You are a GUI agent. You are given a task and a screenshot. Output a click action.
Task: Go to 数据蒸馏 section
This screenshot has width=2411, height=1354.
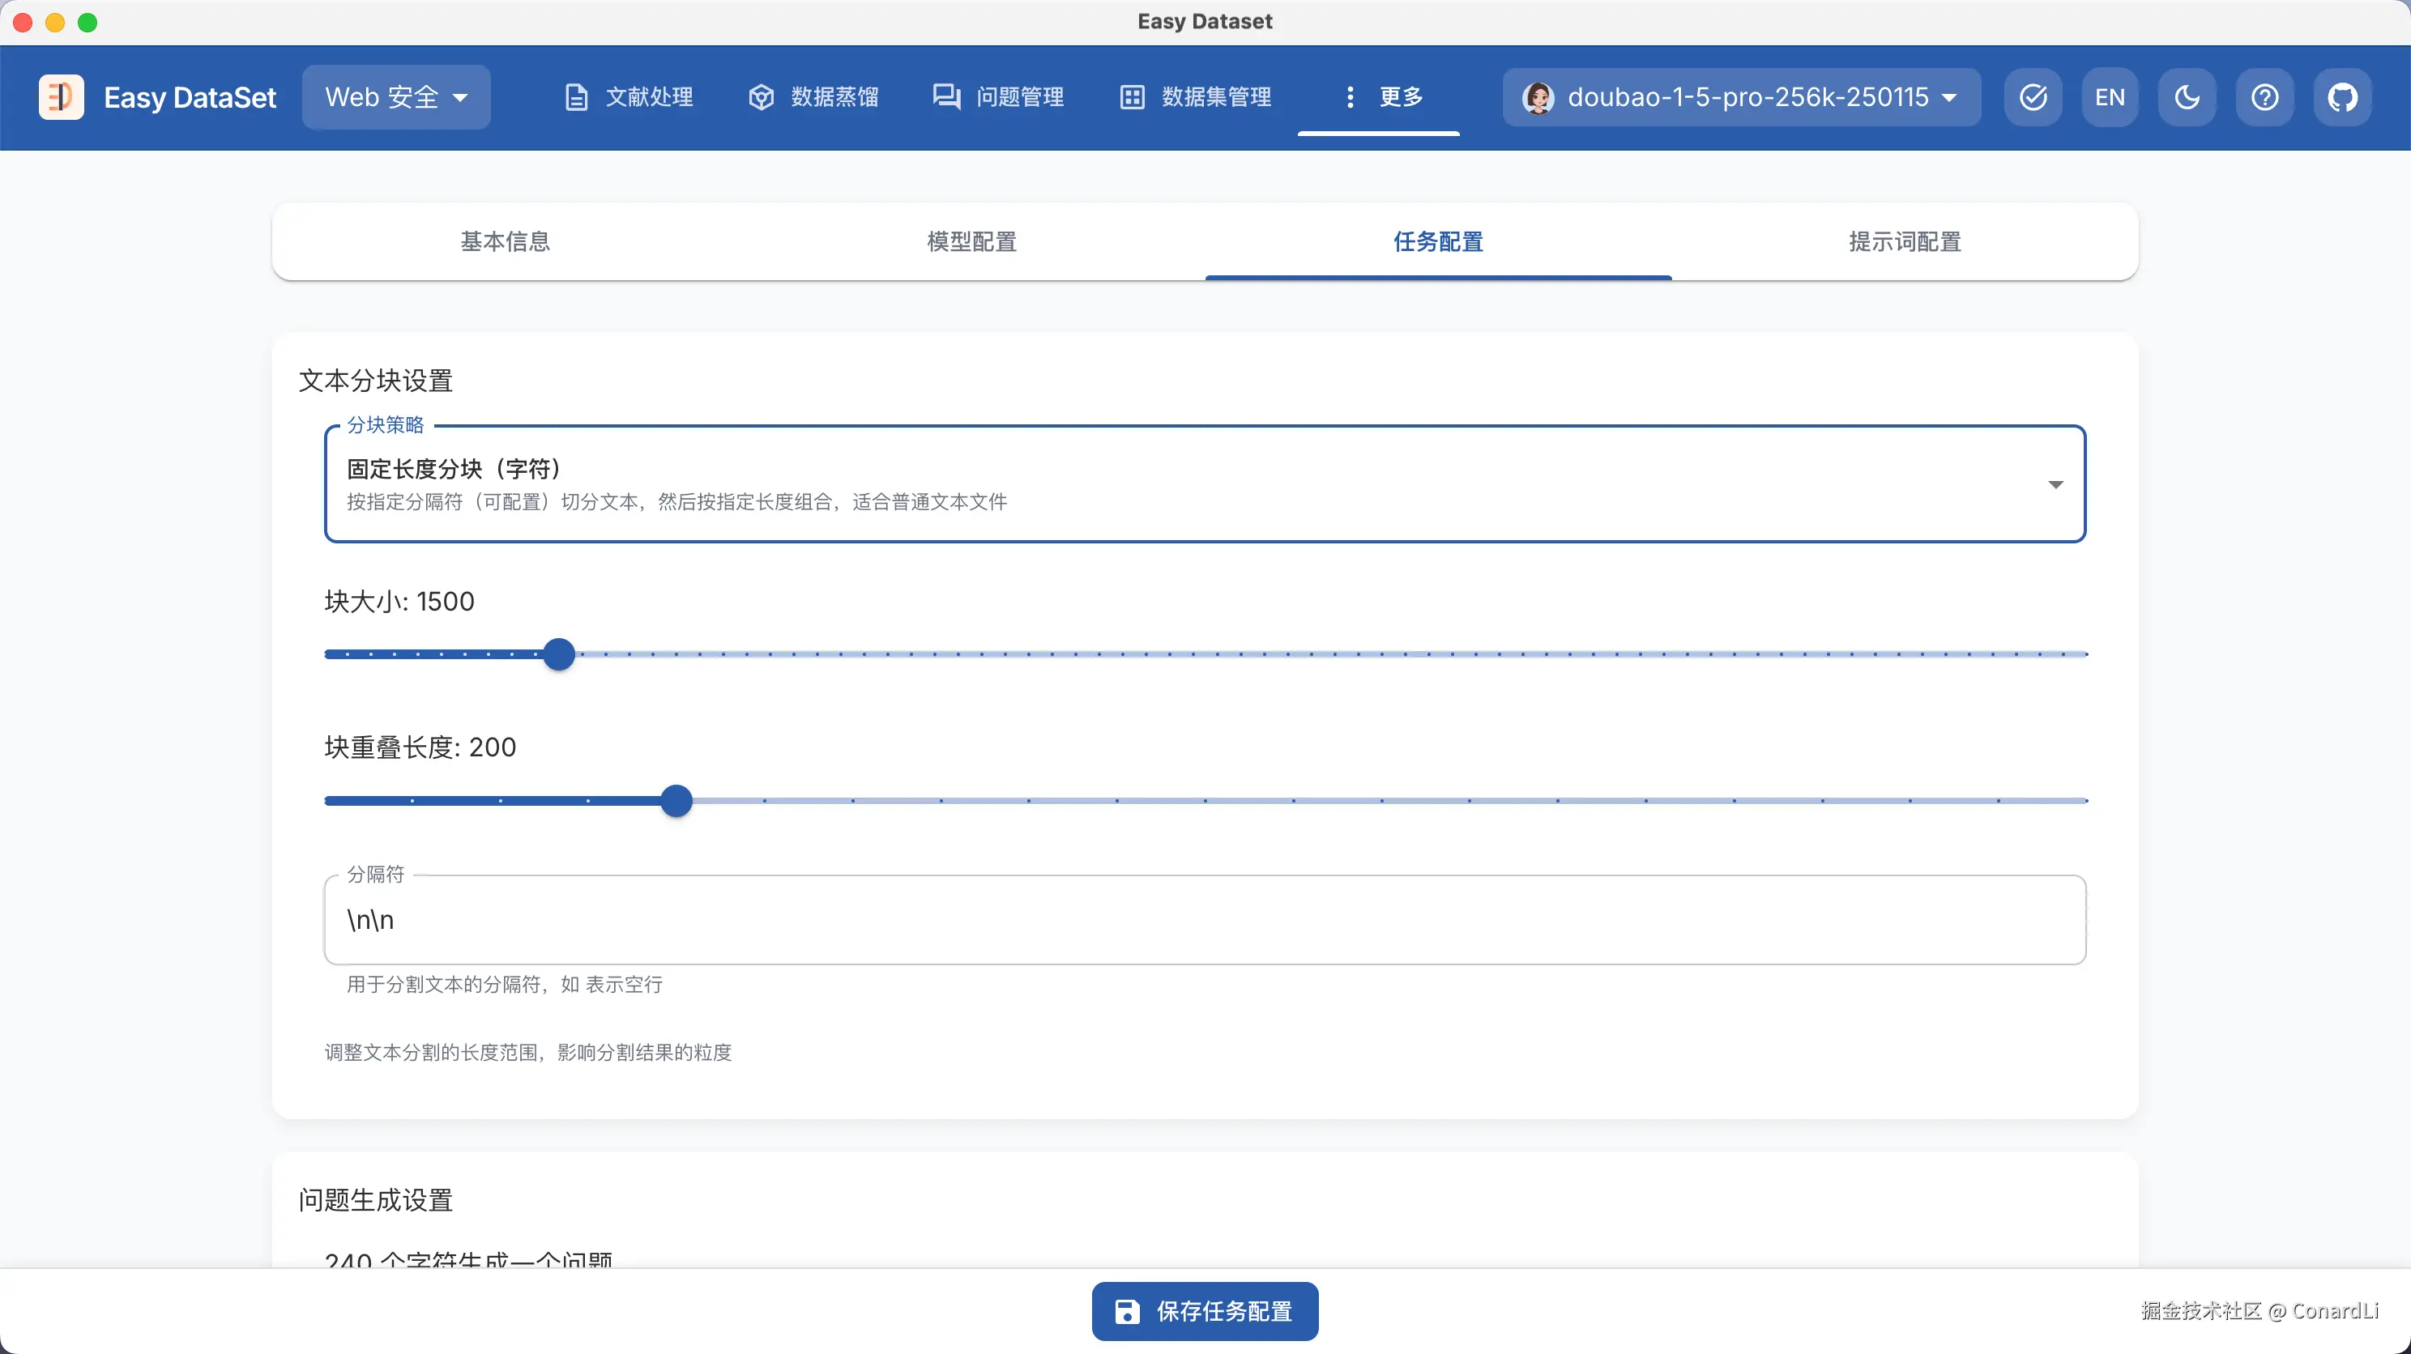813,96
